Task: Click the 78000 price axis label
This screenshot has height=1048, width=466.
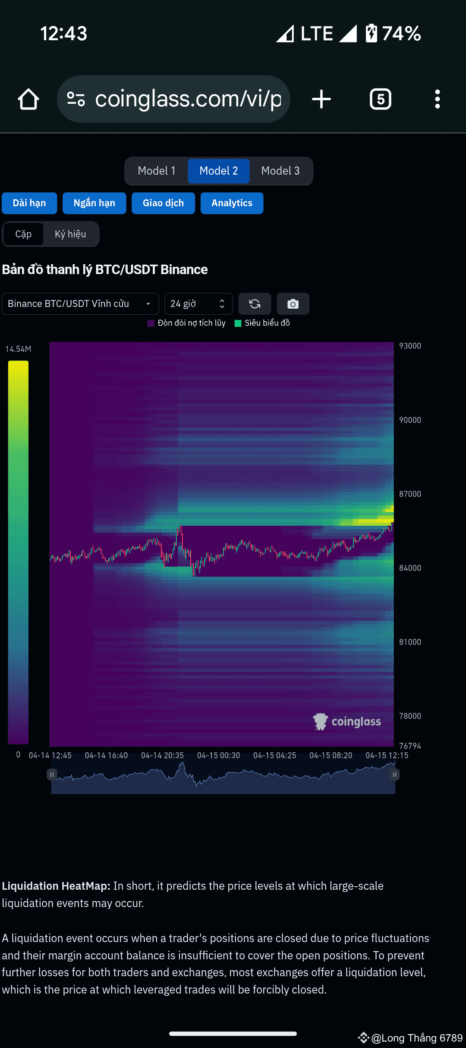Action: point(410,716)
